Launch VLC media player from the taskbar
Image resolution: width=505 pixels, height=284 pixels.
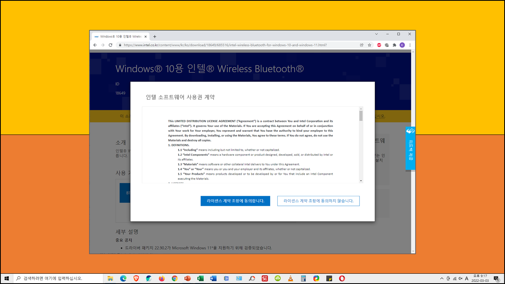coord(290,278)
